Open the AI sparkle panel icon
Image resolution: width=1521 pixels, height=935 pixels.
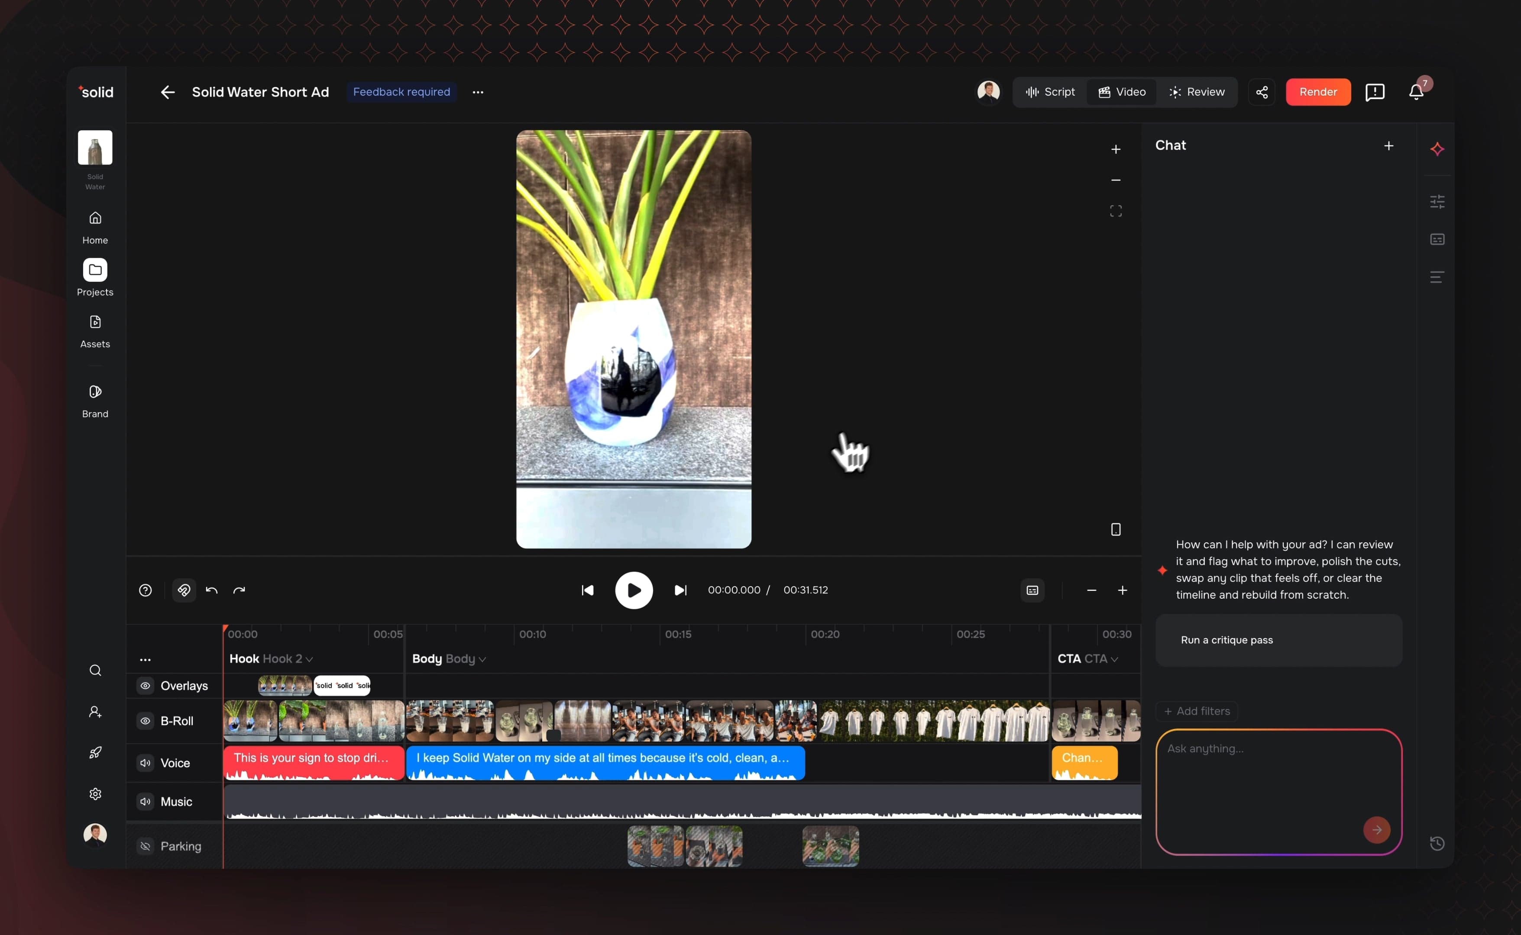click(1437, 149)
